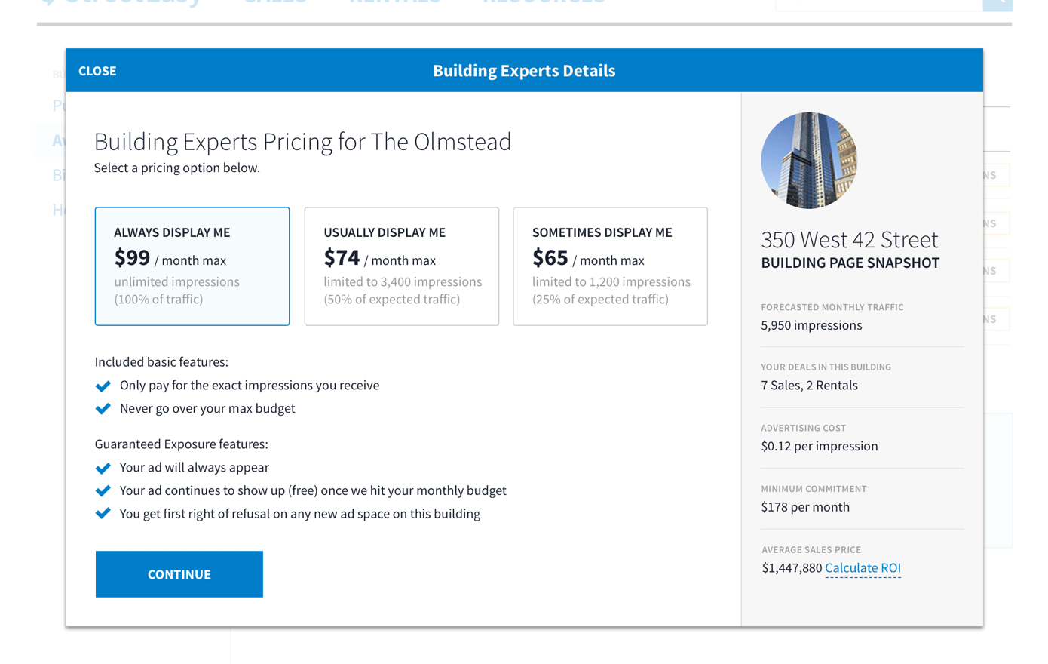Screen dimensions: 1048x664
Task: Click checkmark next to max budget feature
Action: point(103,409)
